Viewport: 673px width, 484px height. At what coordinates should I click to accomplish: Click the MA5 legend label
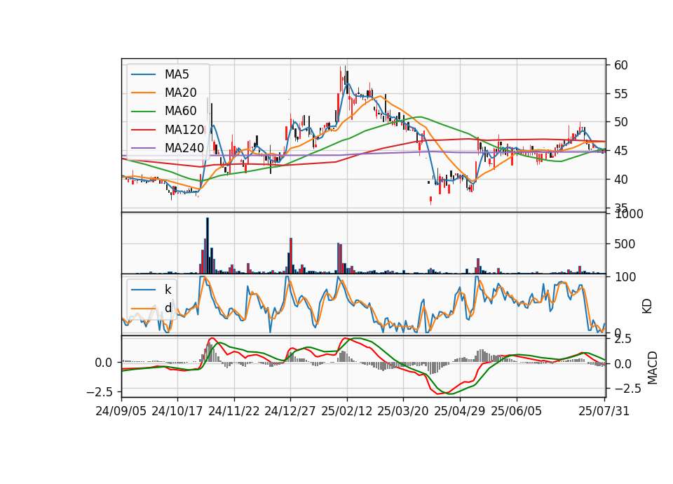[177, 74]
